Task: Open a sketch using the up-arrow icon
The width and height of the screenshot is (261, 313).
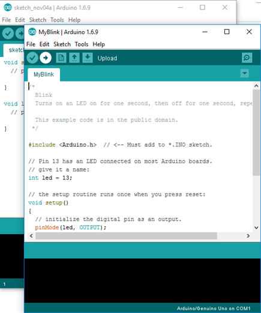Action: (x=74, y=58)
